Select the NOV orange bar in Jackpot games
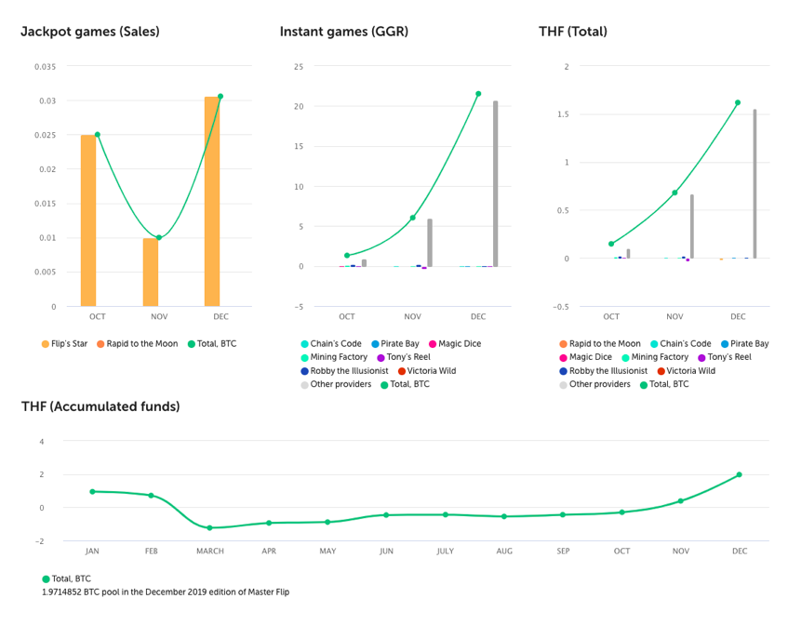This screenshot has width=801, height=625. [x=150, y=273]
